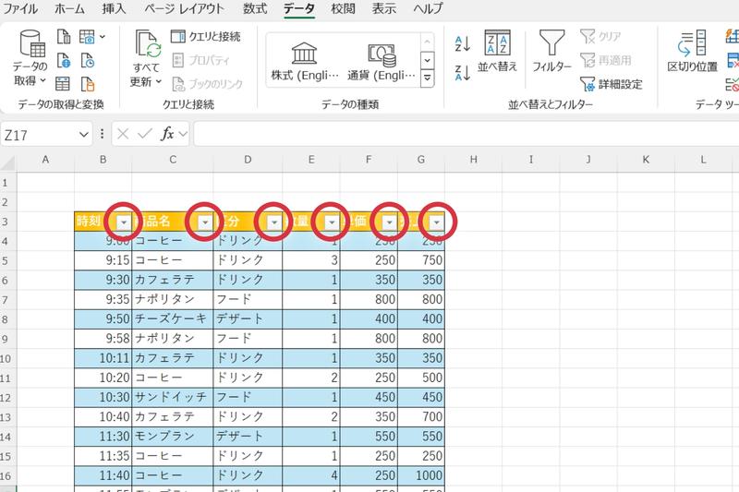Image resolution: width=739 pixels, height=492 pixels.
Task: Expand the Name Box dropdown arrow
Action: 84,135
